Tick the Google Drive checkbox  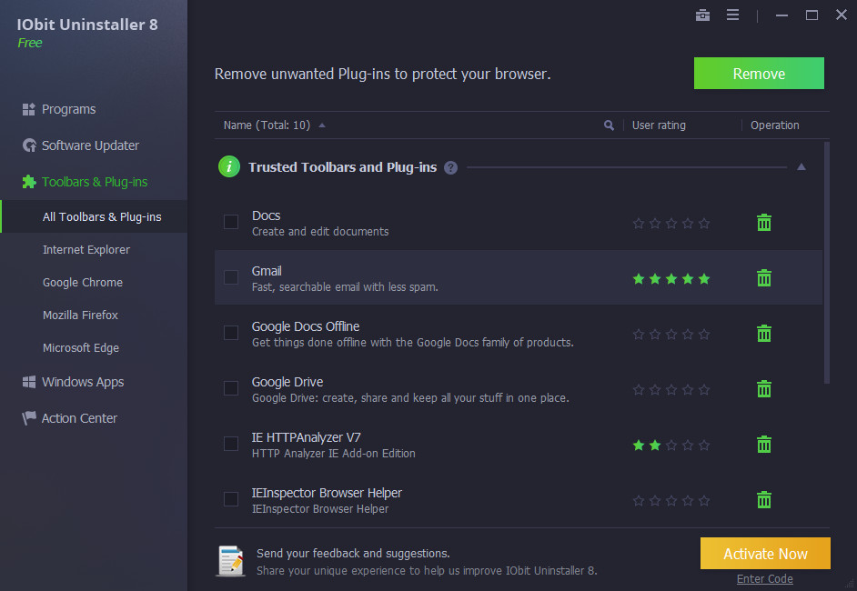click(231, 388)
